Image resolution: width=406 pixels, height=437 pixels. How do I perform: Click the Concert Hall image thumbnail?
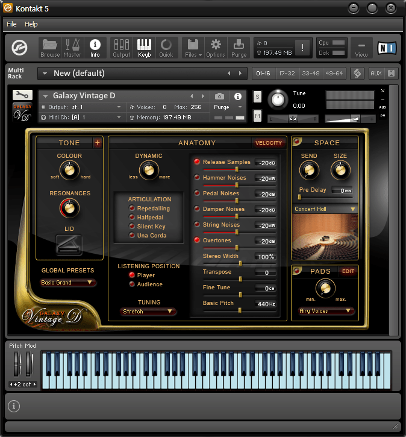(325, 237)
